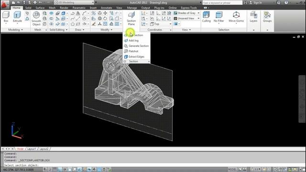Toggle Object Snap in status bar

[x=70, y=169]
